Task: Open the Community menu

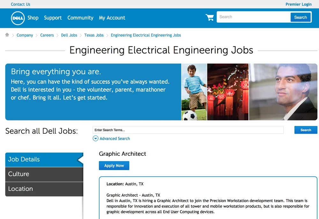Action: click(x=80, y=18)
